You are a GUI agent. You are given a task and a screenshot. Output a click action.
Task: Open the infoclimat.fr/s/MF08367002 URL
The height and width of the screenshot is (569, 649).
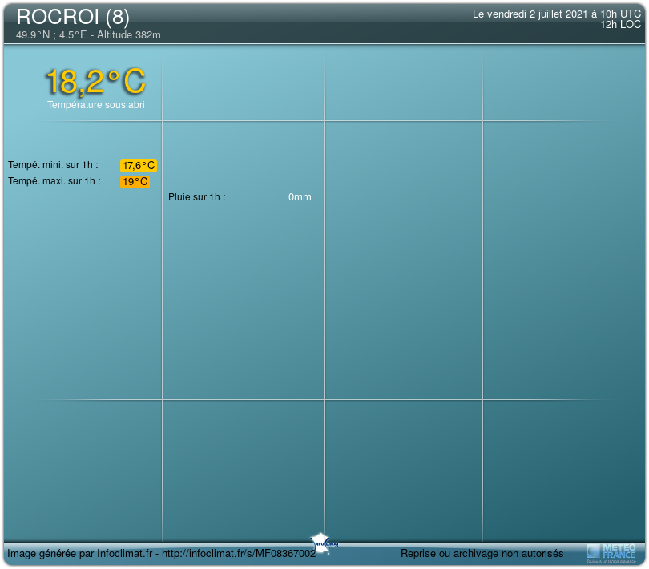(240, 554)
